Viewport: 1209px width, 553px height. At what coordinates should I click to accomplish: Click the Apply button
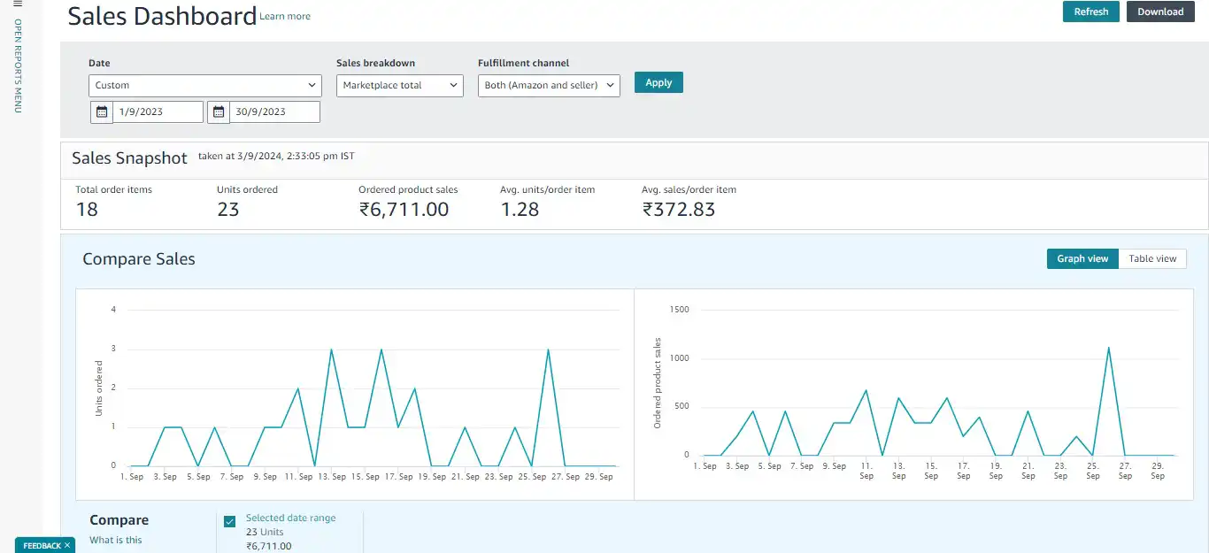(x=658, y=82)
